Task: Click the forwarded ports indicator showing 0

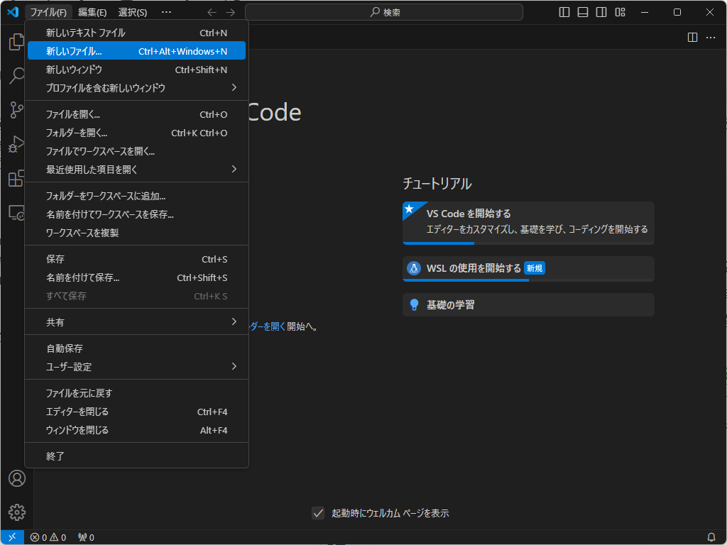Action: (86, 538)
